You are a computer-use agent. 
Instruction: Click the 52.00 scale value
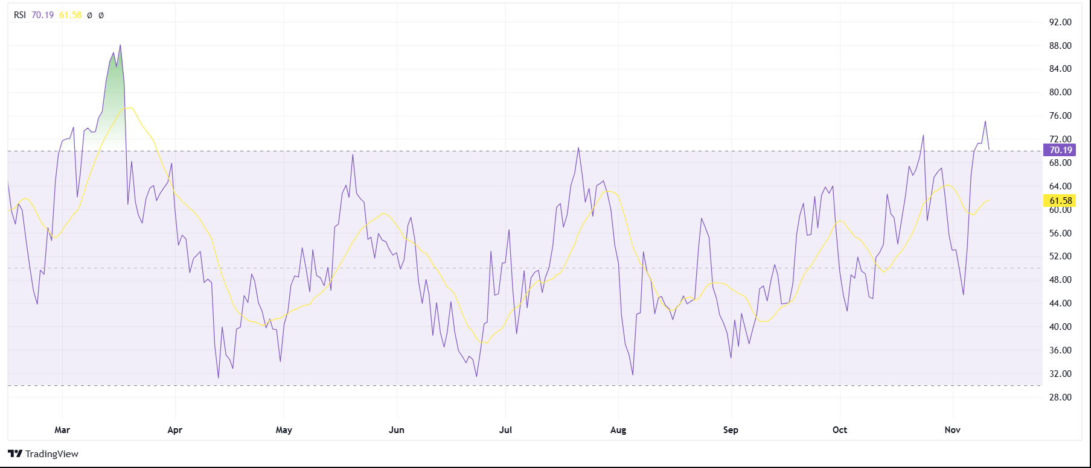point(1060,256)
